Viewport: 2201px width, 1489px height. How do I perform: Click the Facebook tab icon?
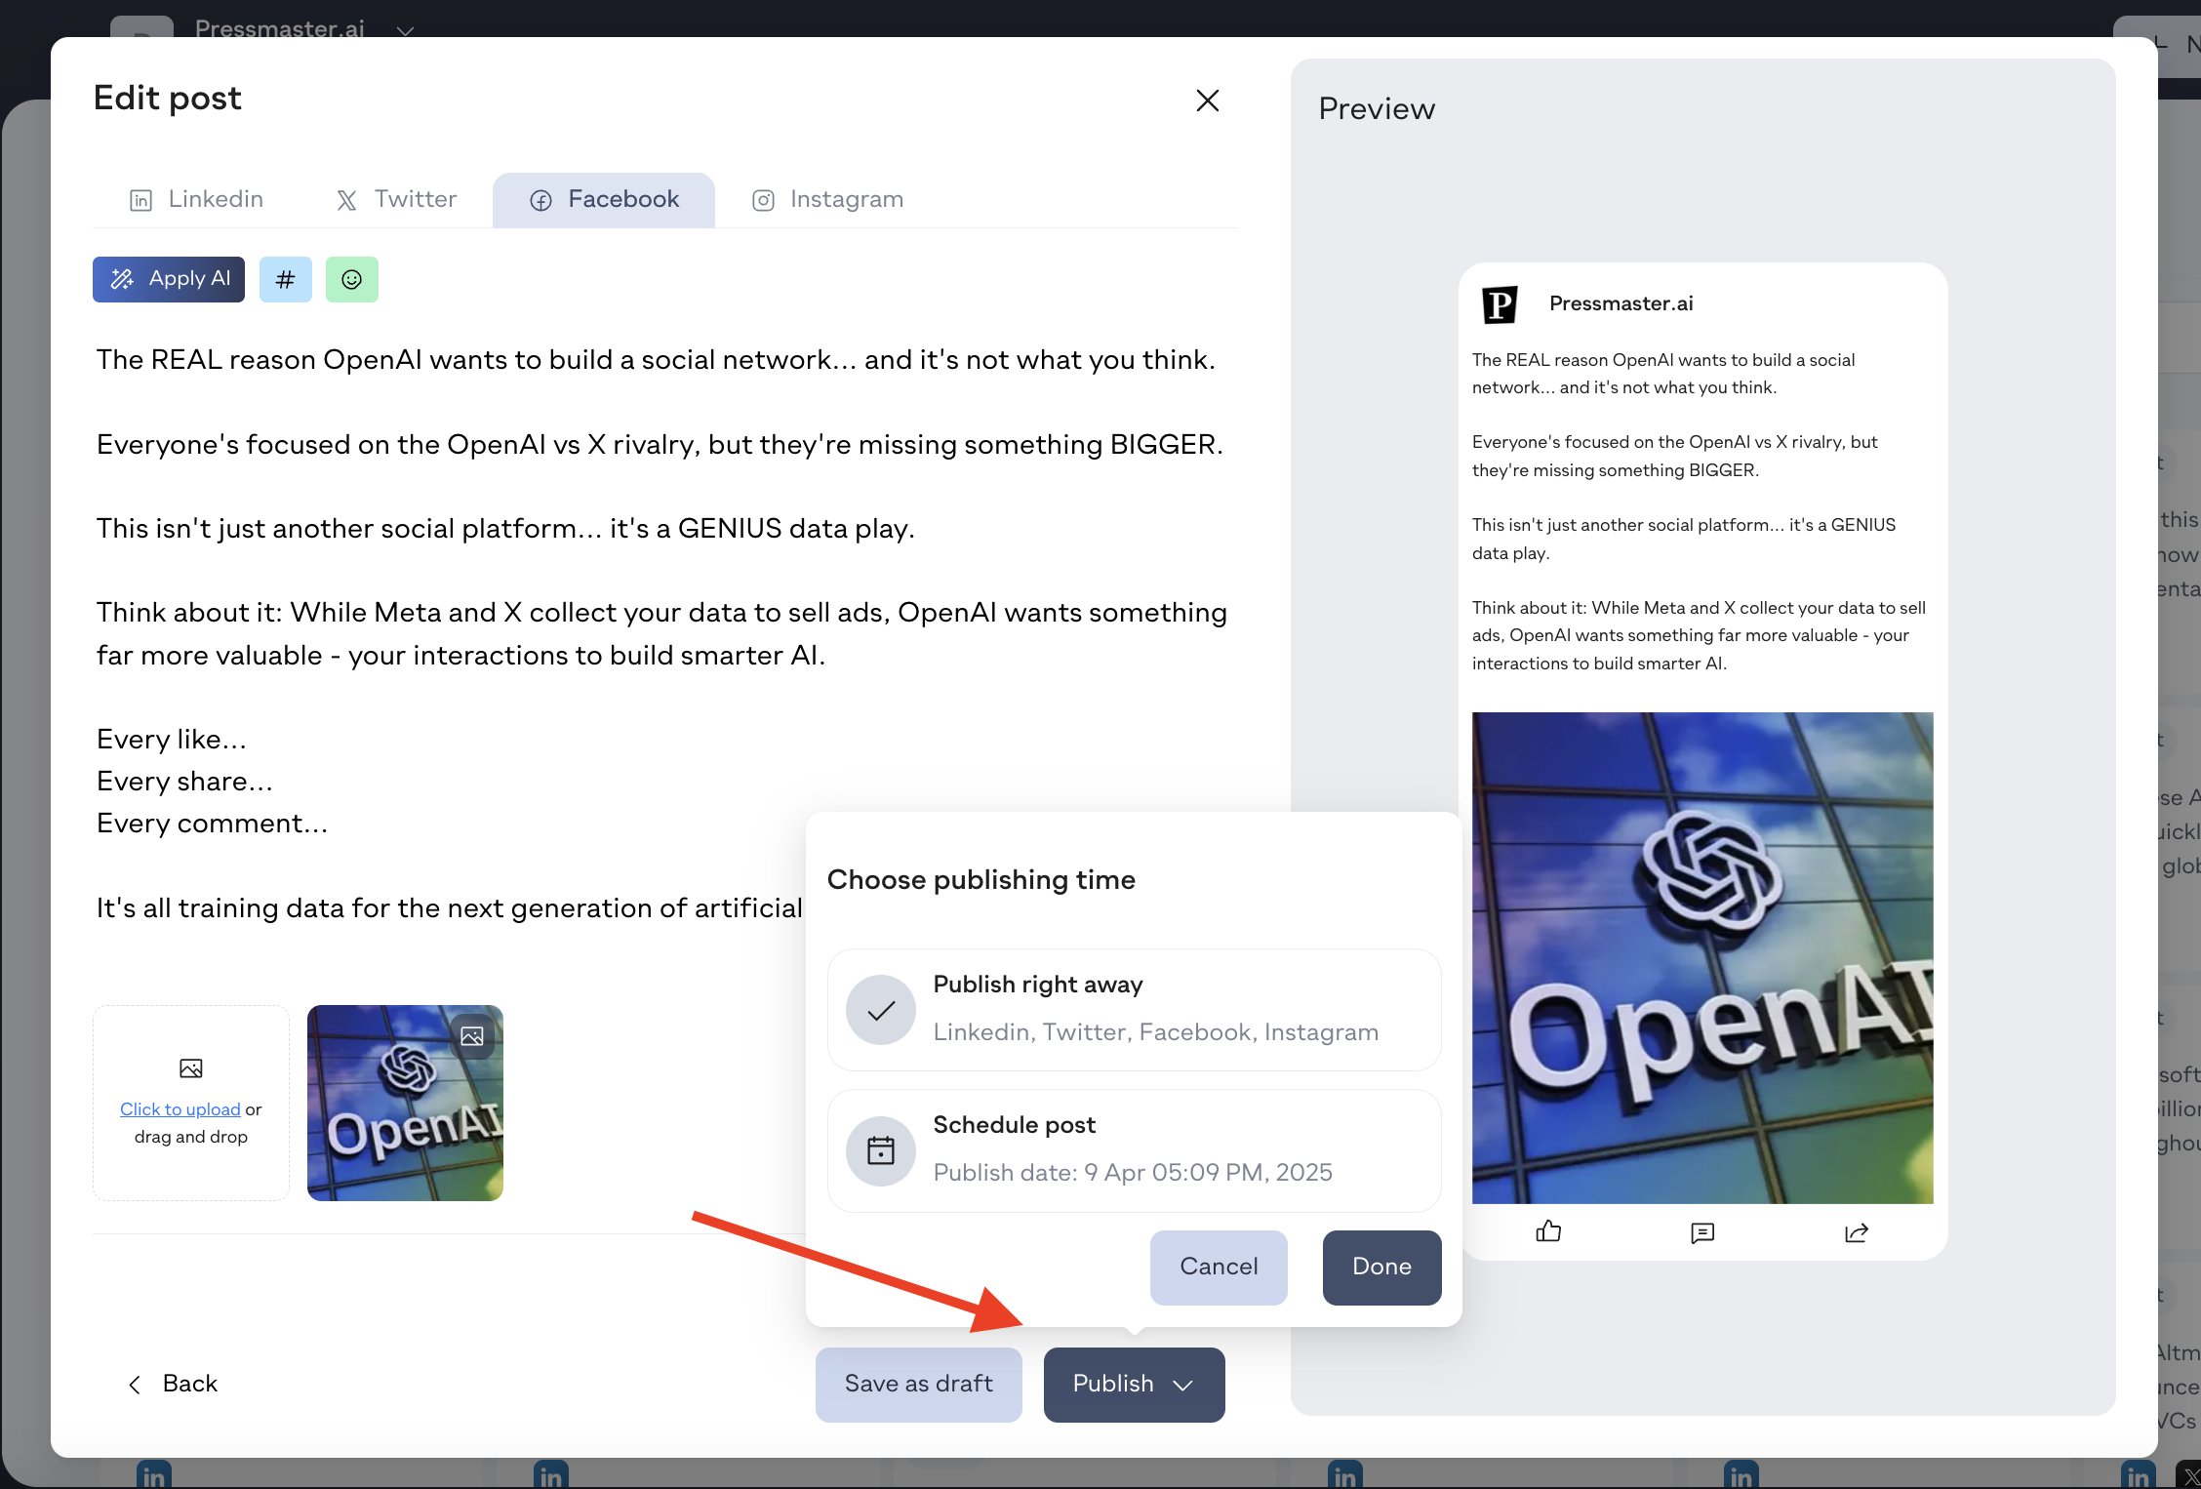point(540,201)
